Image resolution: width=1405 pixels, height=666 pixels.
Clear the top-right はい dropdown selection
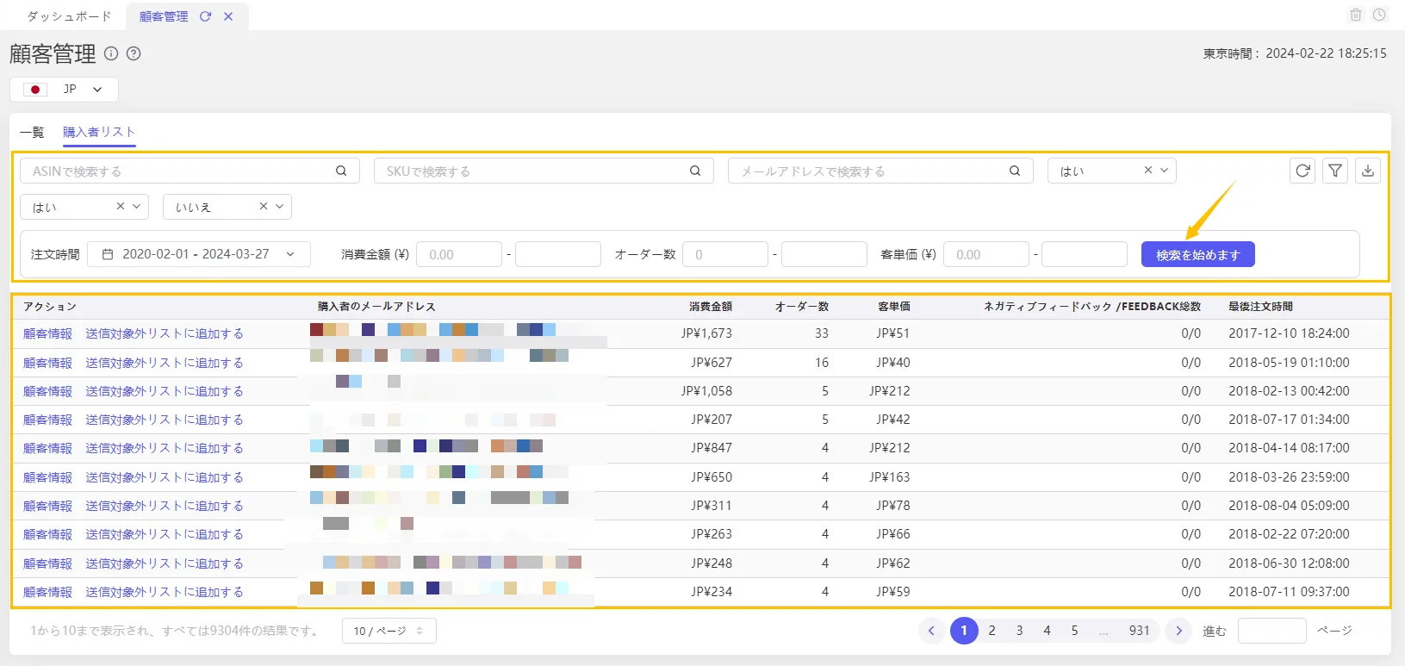[x=1147, y=171]
